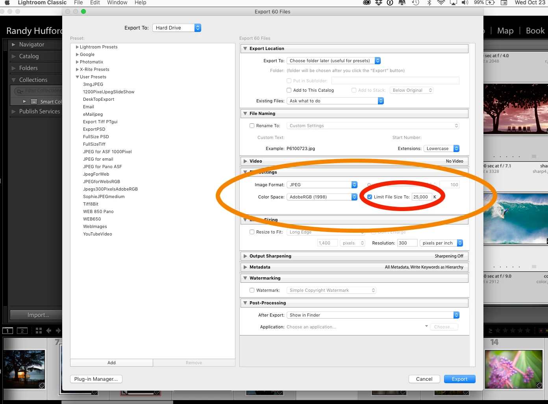Open the Existing Files dropdown

(x=335, y=101)
